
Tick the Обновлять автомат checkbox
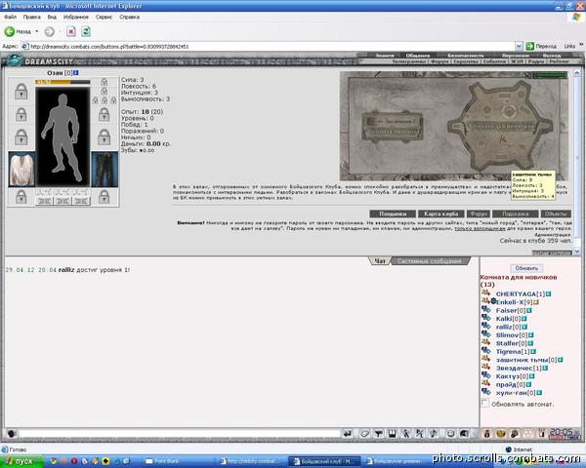click(485, 403)
